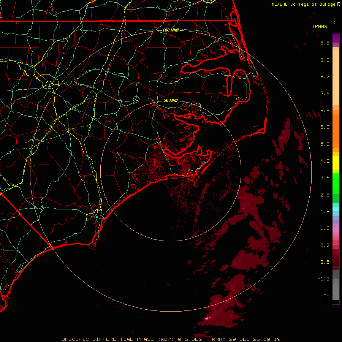Pick the yellow band of the color bar
Image resolution: width=342 pixels, height=342 pixels.
click(x=336, y=163)
